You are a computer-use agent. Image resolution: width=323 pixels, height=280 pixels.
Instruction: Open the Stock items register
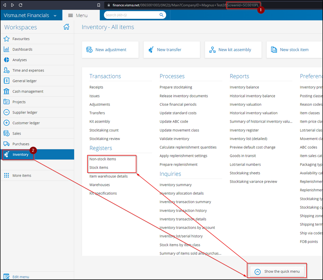coord(99,167)
